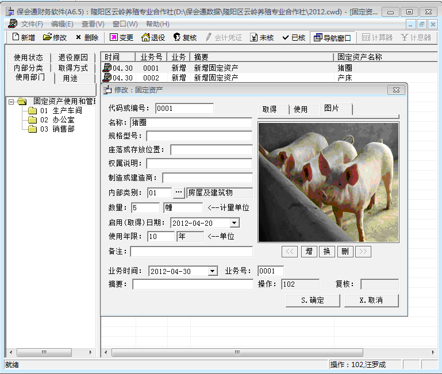Open the 业务时间 date dropdown
Image resolution: width=442 pixels, height=374 pixels.
click(x=212, y=271)
